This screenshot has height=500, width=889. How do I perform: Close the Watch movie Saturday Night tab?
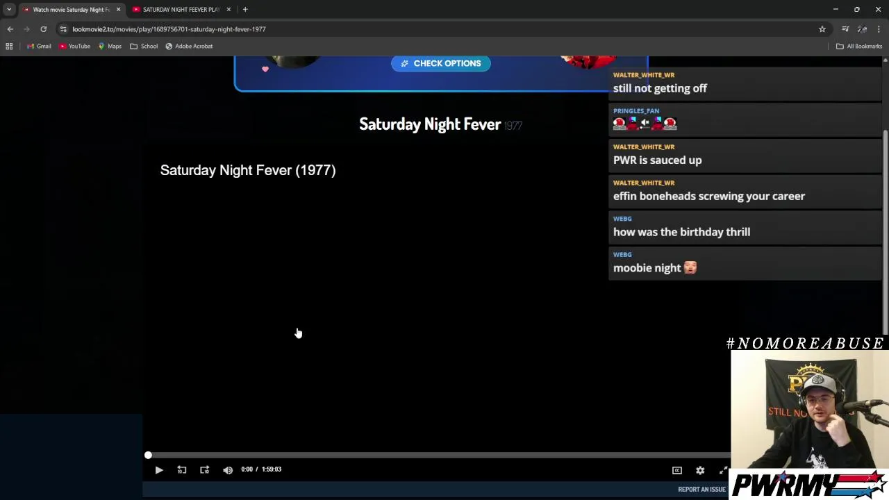(118, 10)
